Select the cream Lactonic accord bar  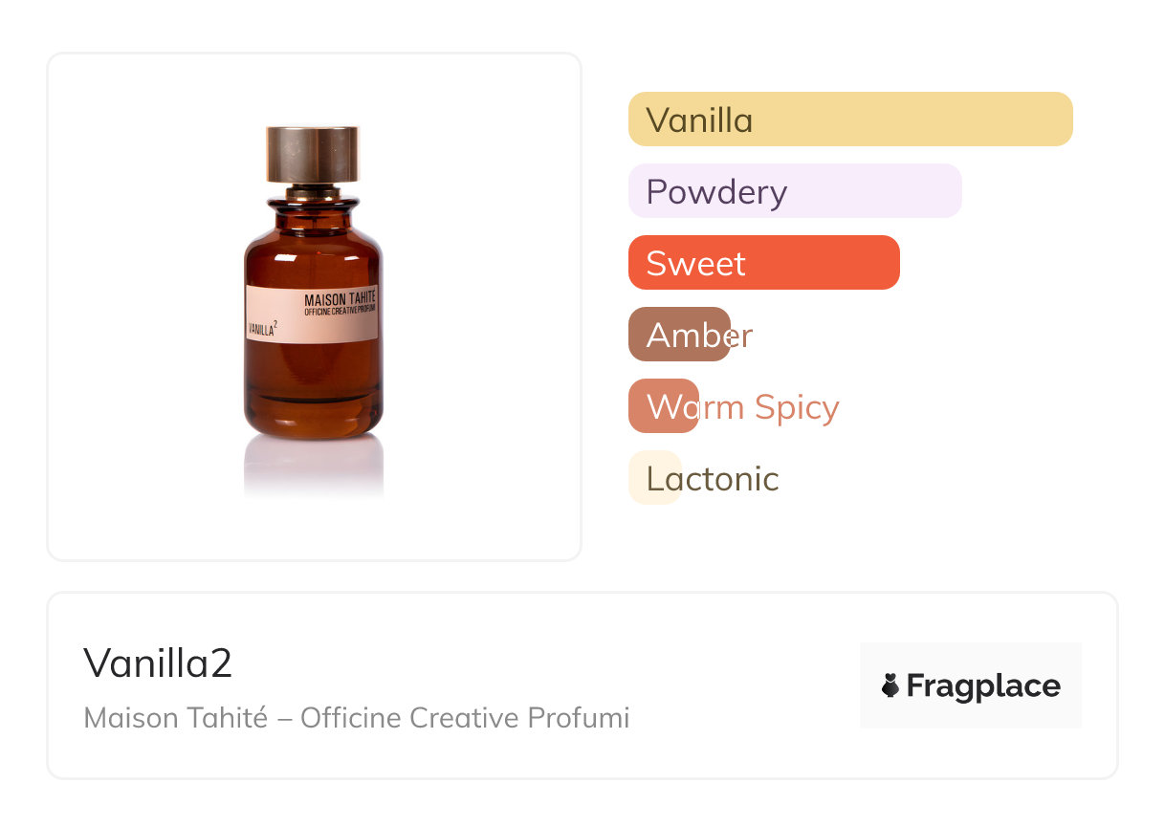pyautogui.click(x=654, y=478)
